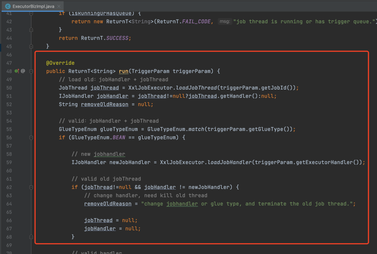
Task: Click line number 50 in the gutter
Action: [9, 88]
